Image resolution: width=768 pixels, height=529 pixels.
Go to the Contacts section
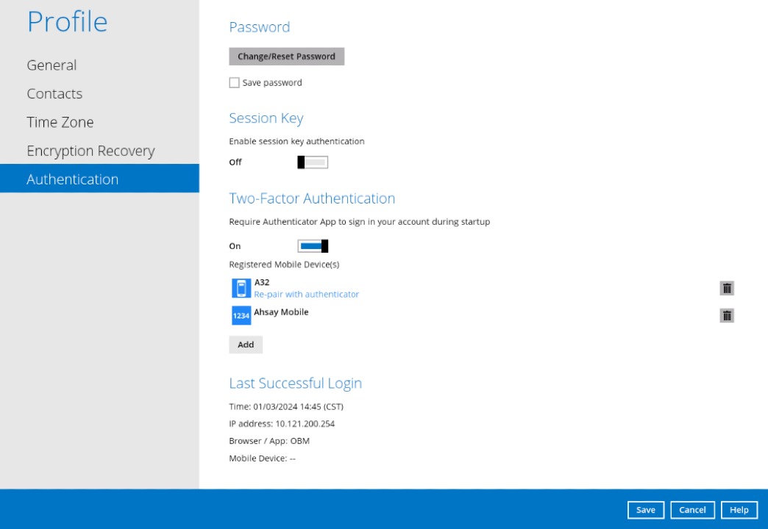click(x=54, y=94)
